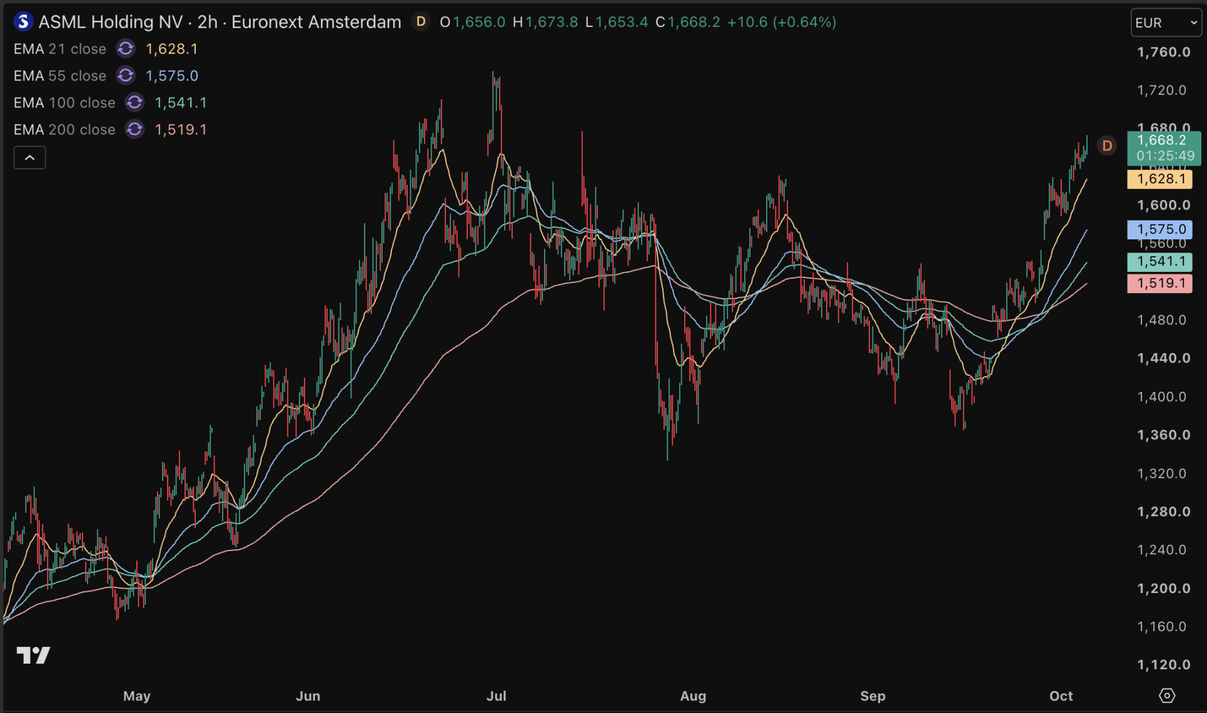1207x713 pixels.
Task: Click the close value C1,668.2 in header
Action: click(x=688, y=22)
